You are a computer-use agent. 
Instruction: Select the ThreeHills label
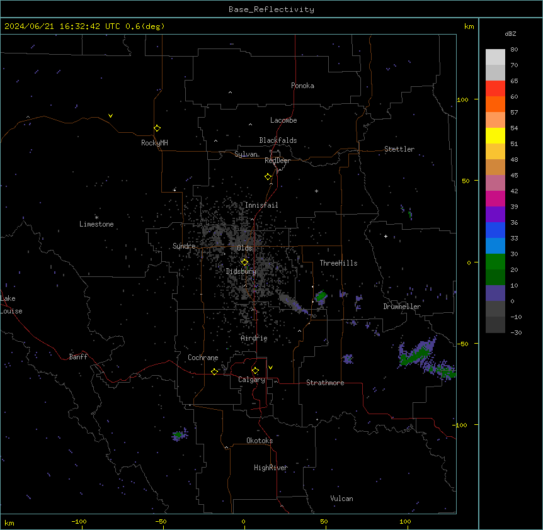tap(338, 263)
